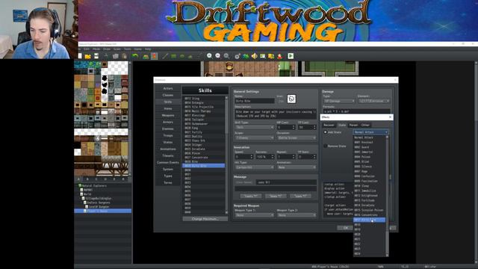Click the Cut scissors icon in toolbar
This screenshot has width=478, height=269.
coord(106,56)
